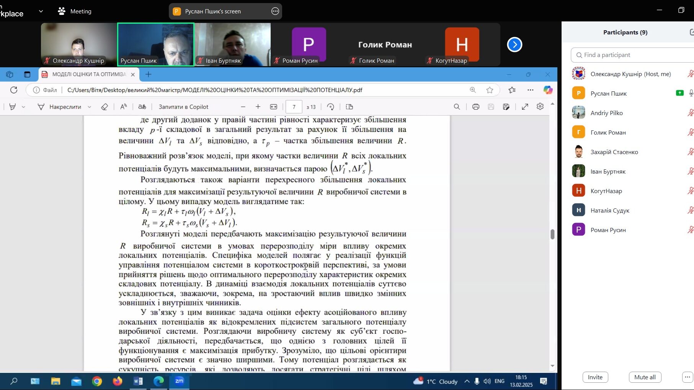Expand the Накреслити draw options dropdown
The image size is (694, 390).
coord(90,107)
